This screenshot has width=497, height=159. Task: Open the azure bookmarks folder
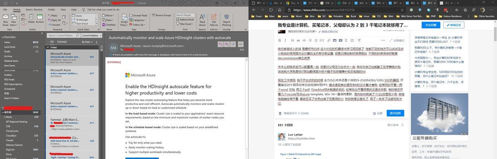coord(283,16)
